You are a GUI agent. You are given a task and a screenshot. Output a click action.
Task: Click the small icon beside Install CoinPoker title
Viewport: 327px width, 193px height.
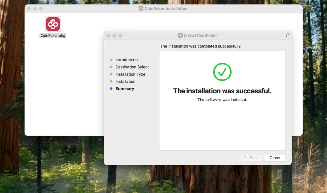click(180, 35)
